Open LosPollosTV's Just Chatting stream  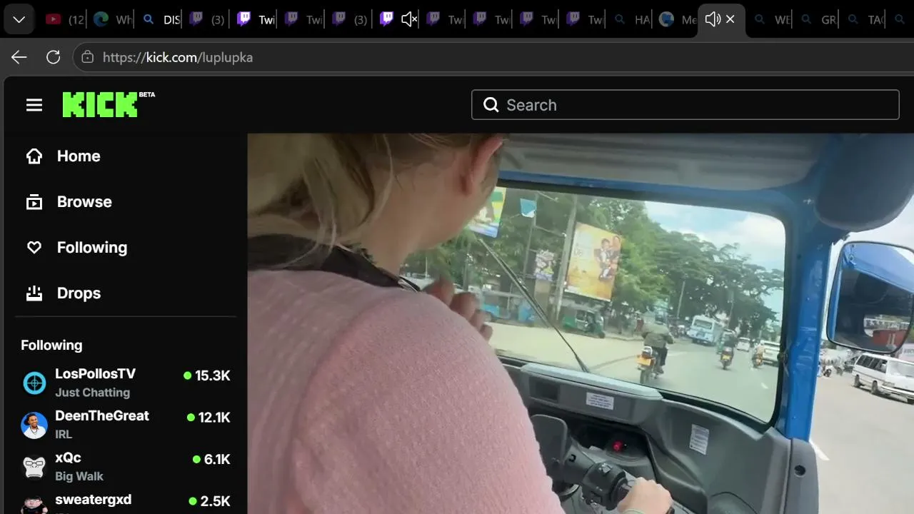click(126, 383)
